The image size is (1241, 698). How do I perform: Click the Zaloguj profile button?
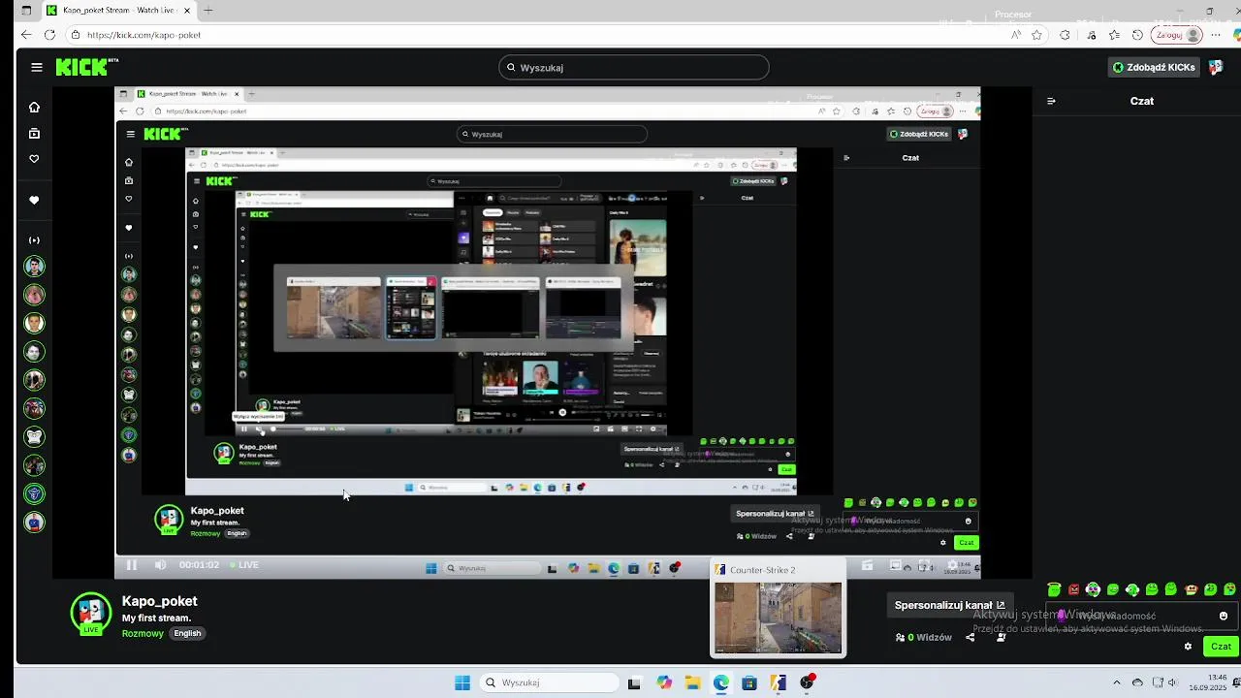coord(1177,35)
